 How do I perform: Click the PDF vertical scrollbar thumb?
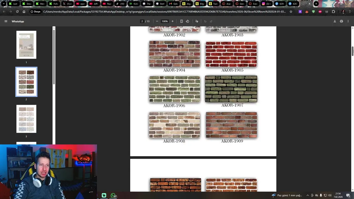[x=353, y=51]
